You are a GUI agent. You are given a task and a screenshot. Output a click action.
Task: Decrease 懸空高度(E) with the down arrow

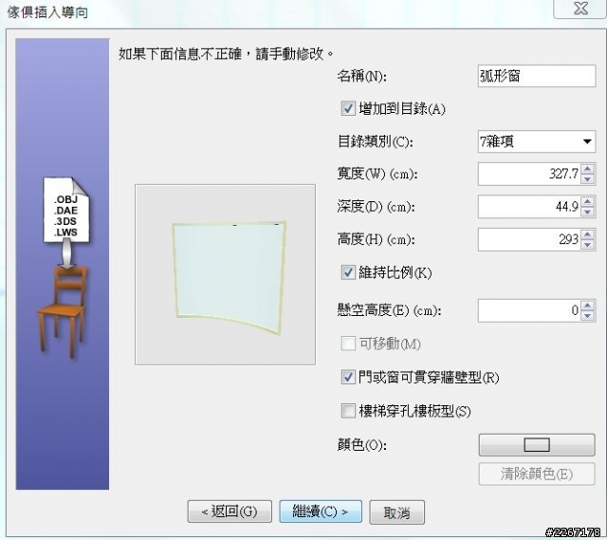588,316
